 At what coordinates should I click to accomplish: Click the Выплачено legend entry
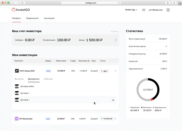tap(147, 109)
